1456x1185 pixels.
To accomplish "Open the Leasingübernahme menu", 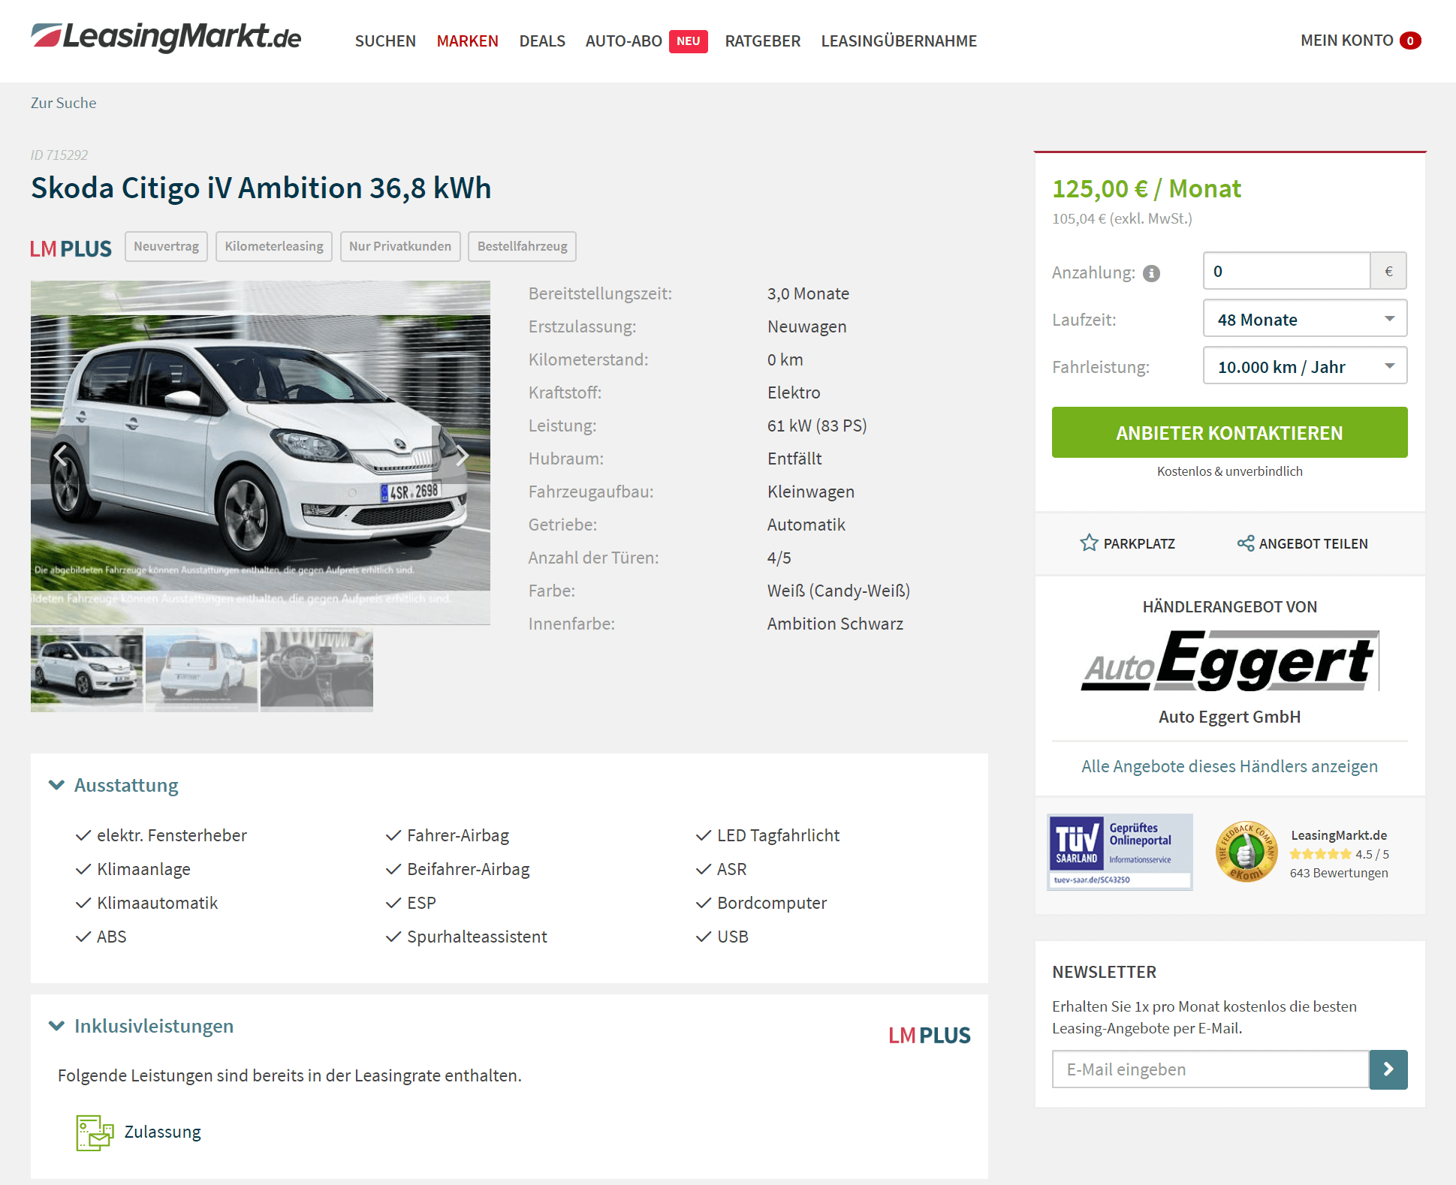I will click(899, 41).
